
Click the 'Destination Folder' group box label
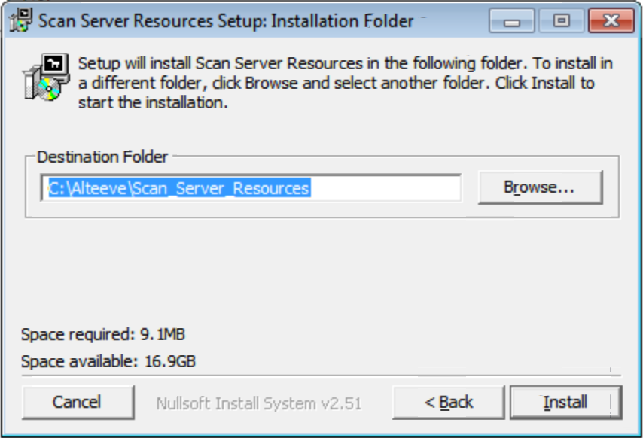(x=102, y=157)
